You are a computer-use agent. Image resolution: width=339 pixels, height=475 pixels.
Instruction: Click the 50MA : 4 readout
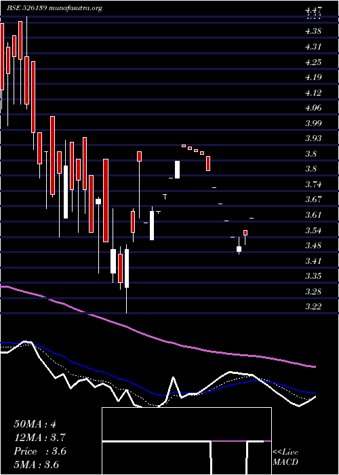pos(35,424)
